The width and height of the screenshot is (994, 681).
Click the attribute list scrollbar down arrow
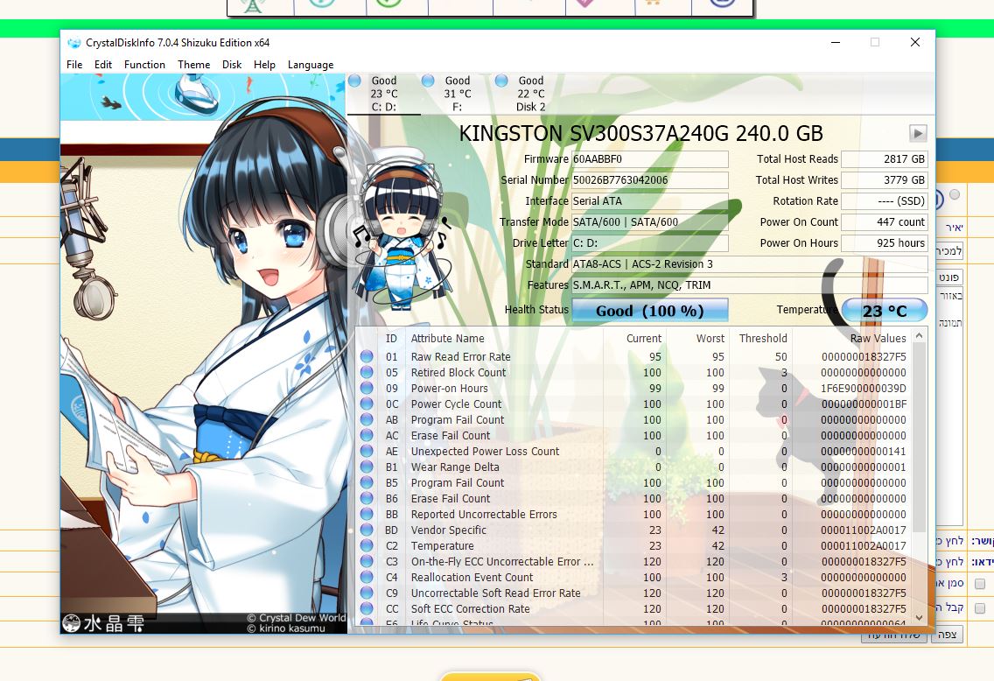tap(920, 617)
